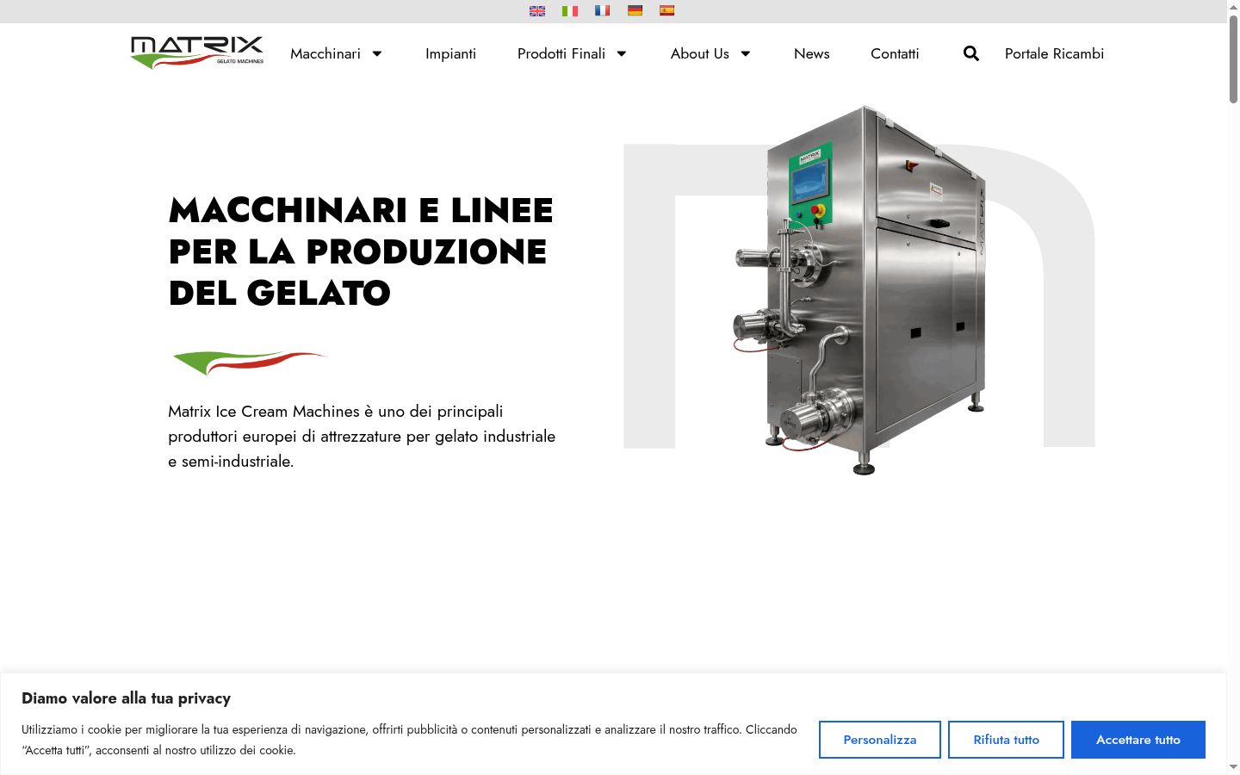
Task: Visit the Portale Ricambi link
Action: 1054,53
